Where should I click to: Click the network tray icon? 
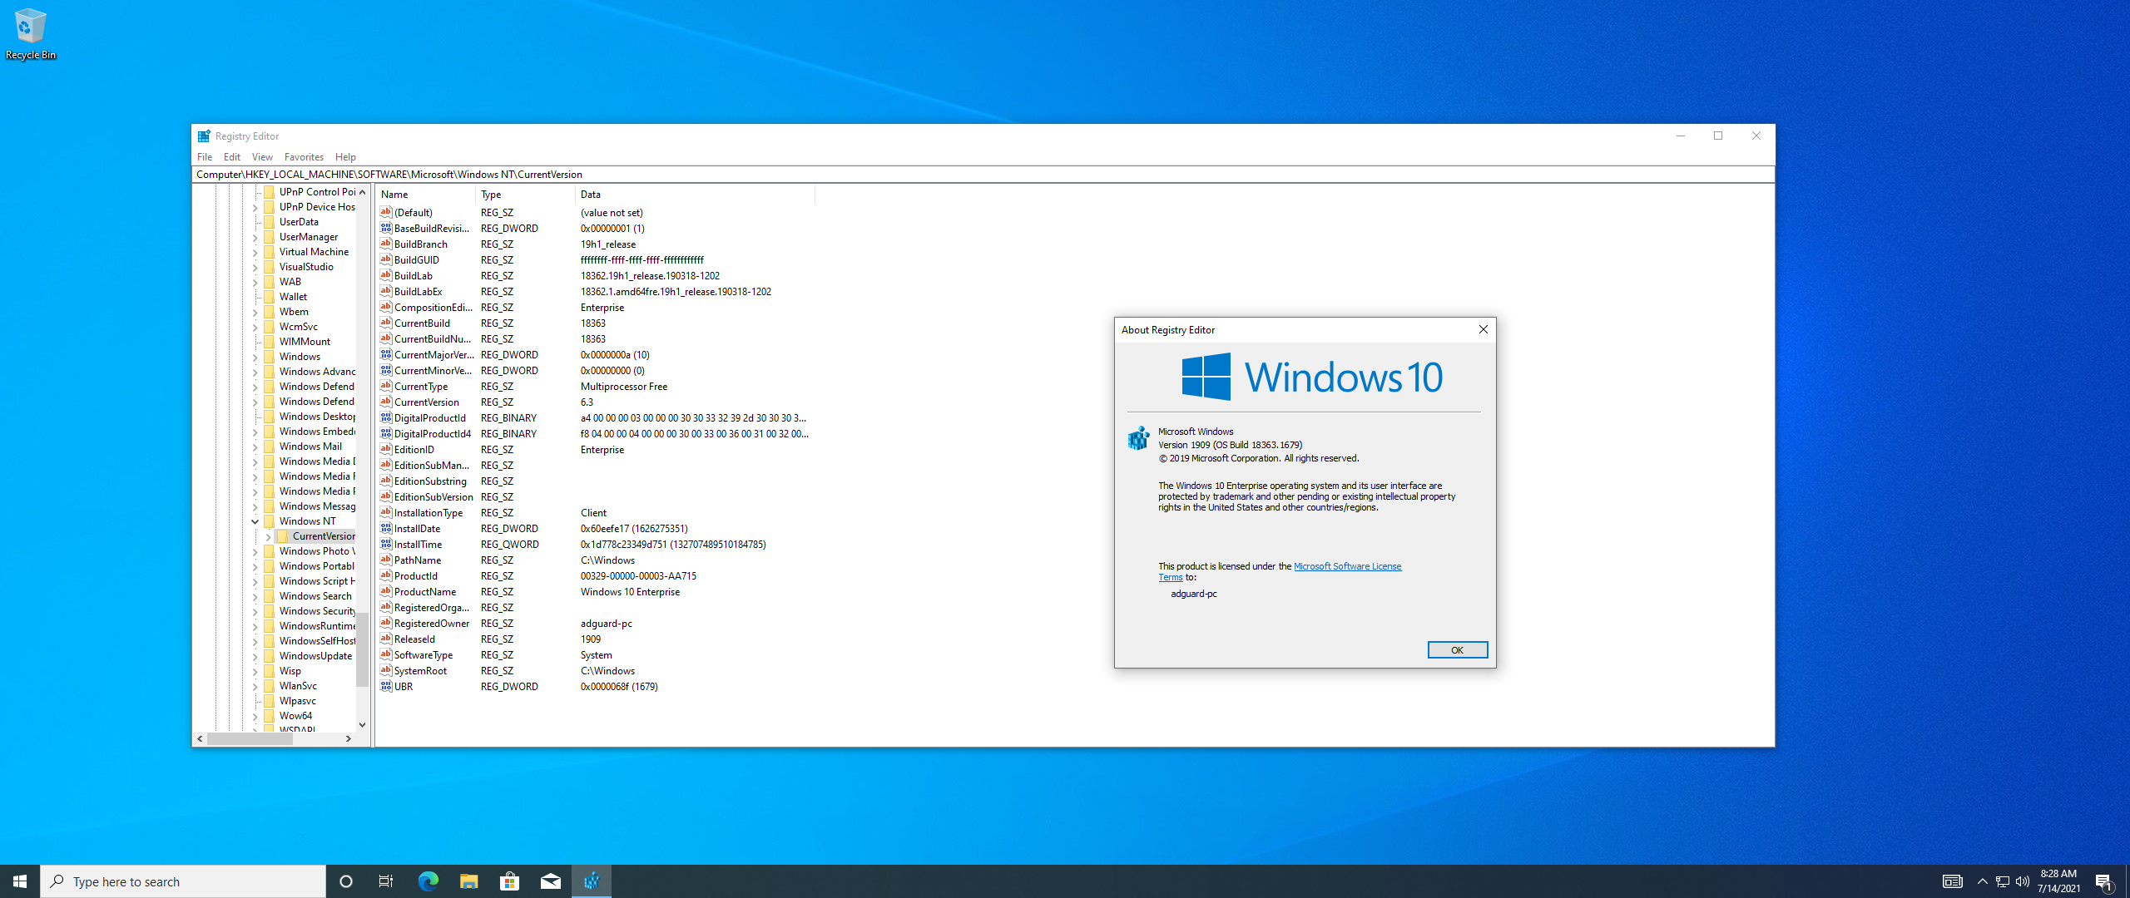click(2003, 881)
